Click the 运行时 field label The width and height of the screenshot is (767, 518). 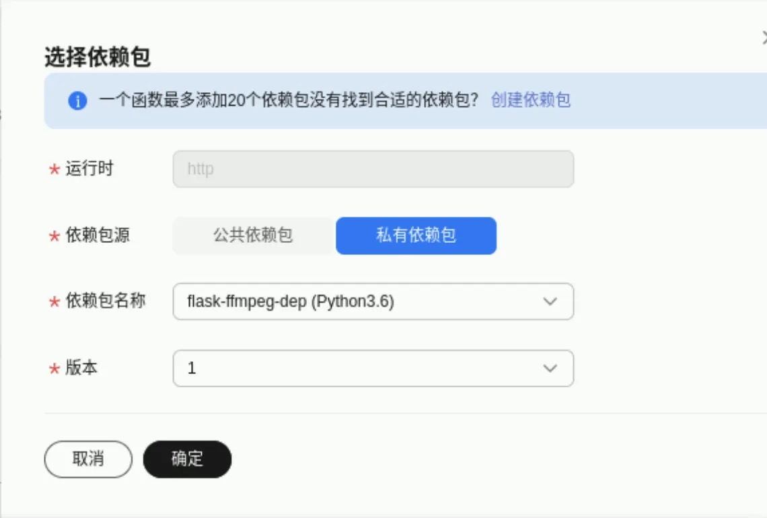[x=89, y=168]
